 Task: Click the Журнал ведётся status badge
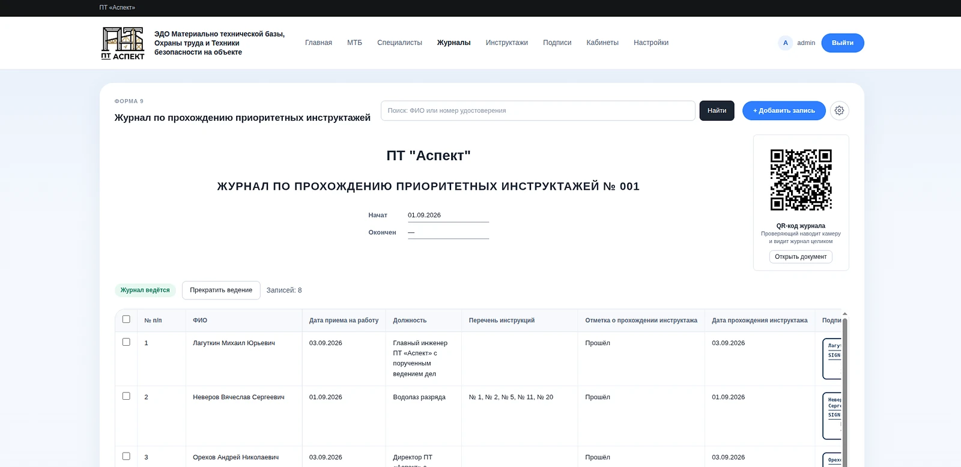145,290
